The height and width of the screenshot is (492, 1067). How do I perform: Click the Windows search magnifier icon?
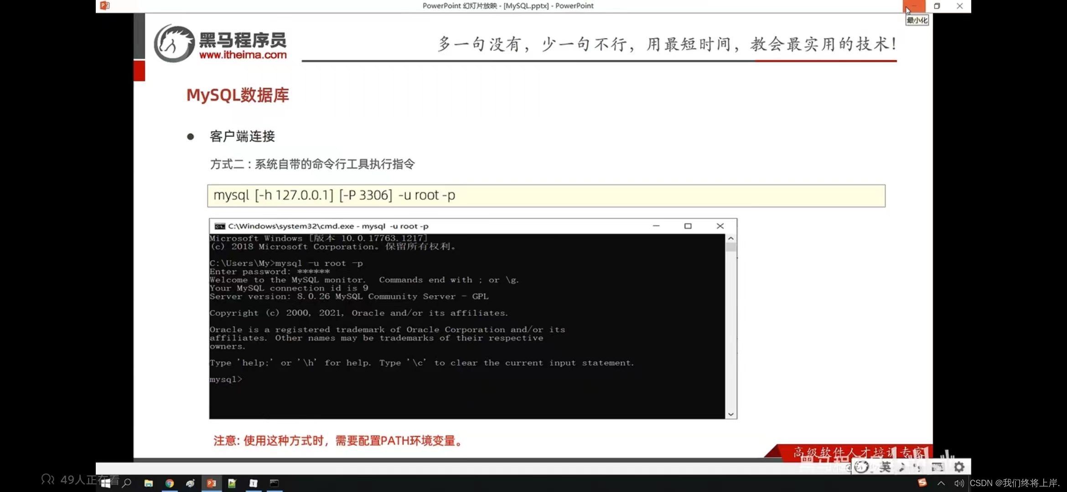coord(127,483)
